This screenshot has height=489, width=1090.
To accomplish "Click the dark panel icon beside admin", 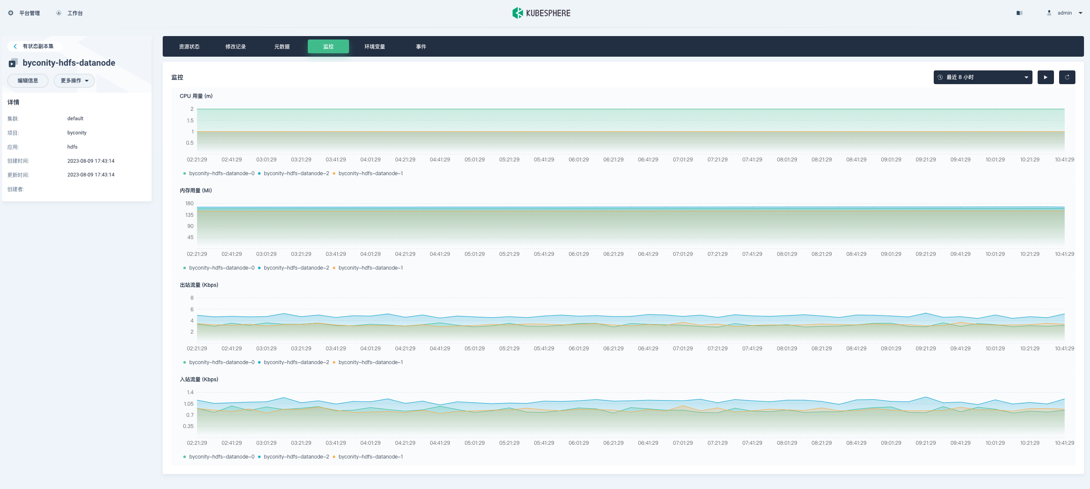I will [1019, 13].
